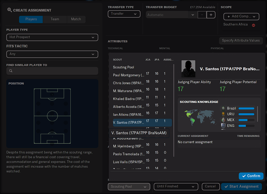
Task: Click the scout list scrollbar
Action: point(174,110)
